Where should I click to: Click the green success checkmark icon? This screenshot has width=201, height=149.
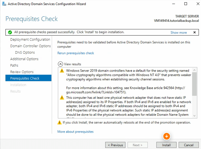[x=10, y=32]
